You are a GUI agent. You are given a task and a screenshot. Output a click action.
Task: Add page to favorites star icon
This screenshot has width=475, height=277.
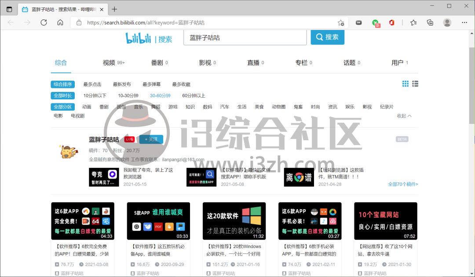click(341, 23)
